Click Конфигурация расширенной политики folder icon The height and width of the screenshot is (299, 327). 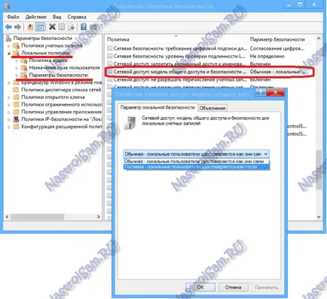click(16, 127)
